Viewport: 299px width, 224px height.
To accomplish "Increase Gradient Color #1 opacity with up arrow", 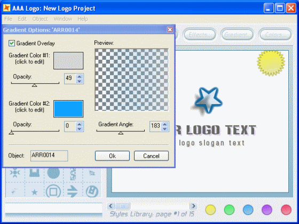I will coord(80,76).
